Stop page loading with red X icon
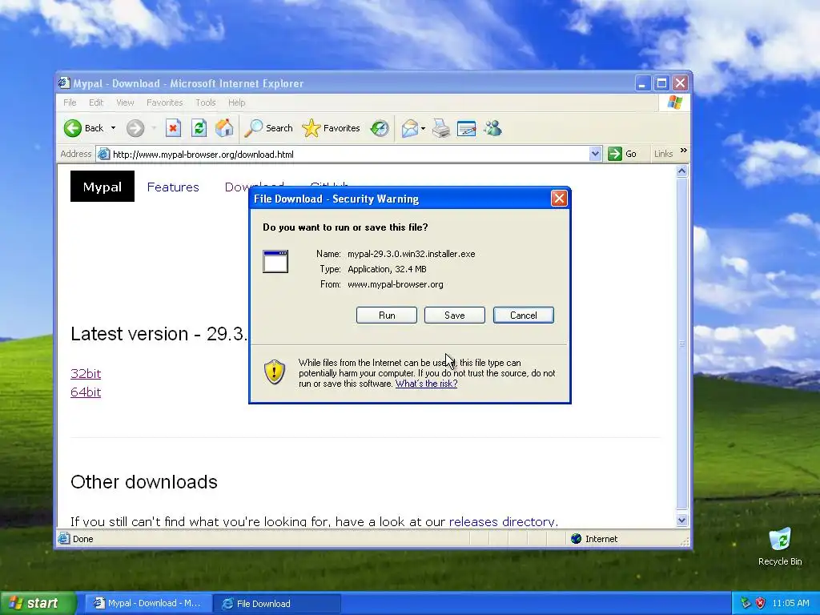This screenshot has width=820, height=615. [x=173, y=128]
